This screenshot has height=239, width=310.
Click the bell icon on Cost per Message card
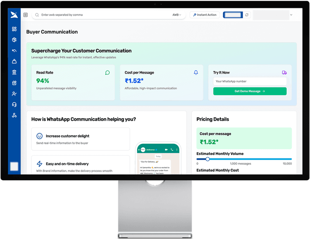click(196, 72)
